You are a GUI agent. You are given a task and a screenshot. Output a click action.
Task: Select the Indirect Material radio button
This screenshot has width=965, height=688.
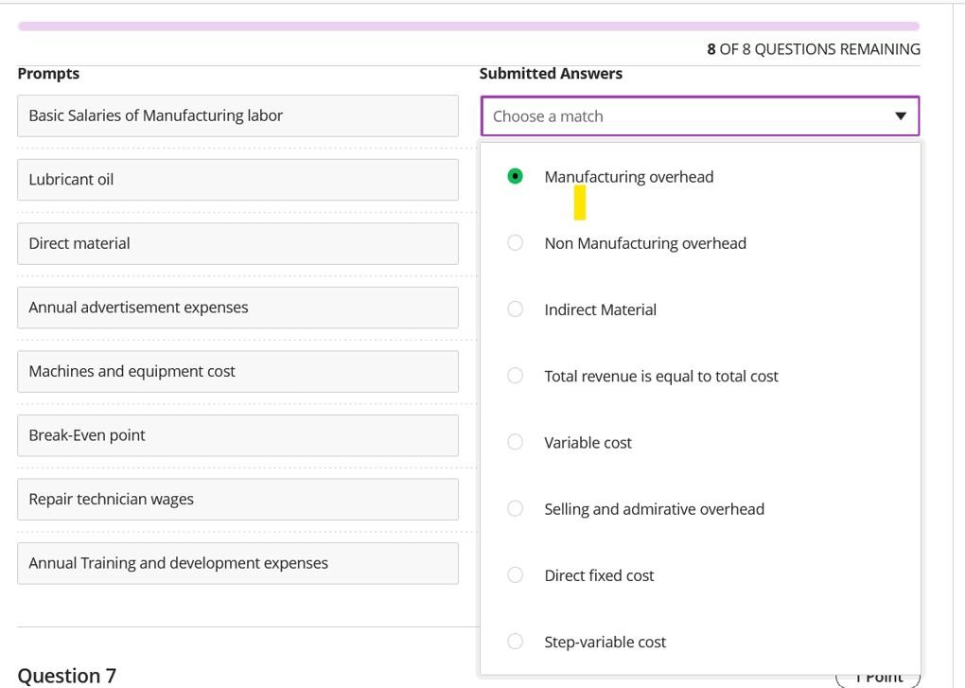coord(515,309)
